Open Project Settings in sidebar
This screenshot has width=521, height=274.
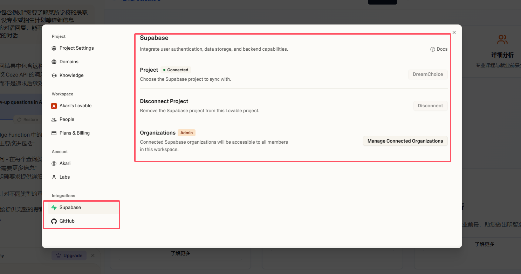click(x=83, y=48)
